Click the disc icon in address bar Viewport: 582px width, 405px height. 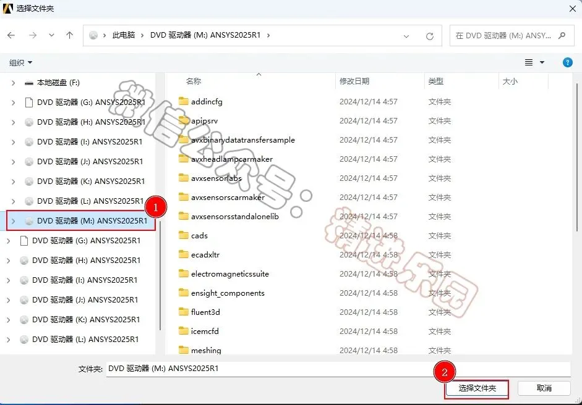93,35
